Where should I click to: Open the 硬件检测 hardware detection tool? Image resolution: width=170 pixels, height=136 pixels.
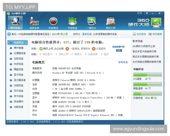15,23
